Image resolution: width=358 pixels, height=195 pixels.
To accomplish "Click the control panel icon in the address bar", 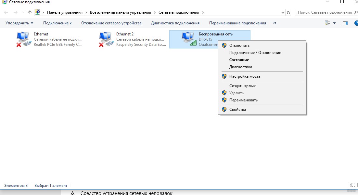I will click(x=38, y=12).
